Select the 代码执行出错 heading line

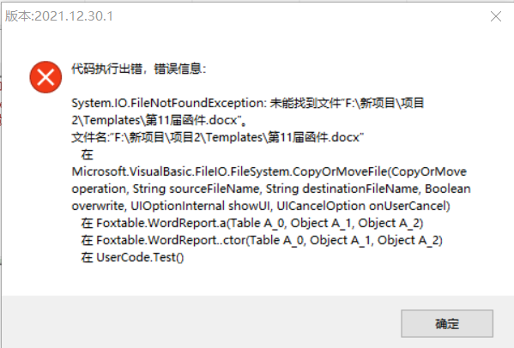tap(139, 69)
